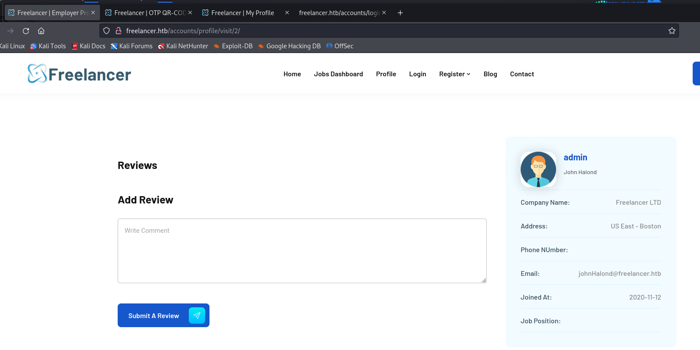Close the Employer Profile tab
Viewport: 700px width, 350px height.
click(x=93, y=13)
